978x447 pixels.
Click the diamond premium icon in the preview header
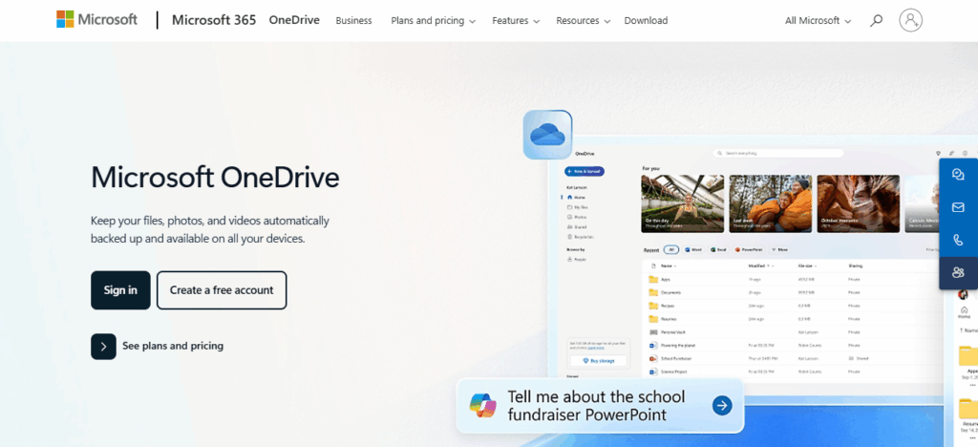938,154
